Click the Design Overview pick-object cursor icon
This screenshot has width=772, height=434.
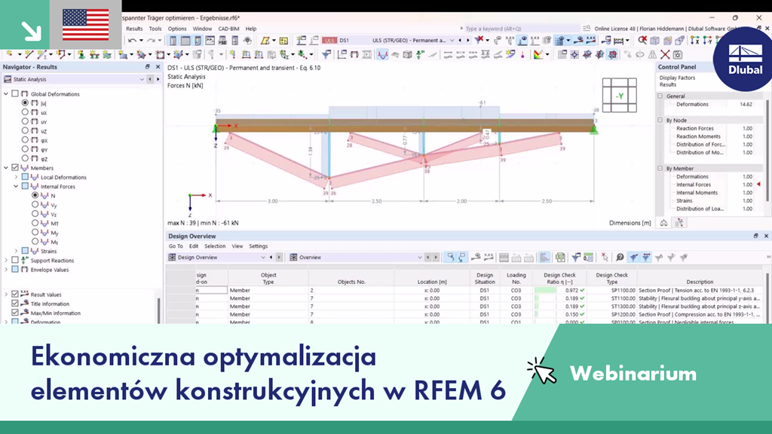pyautogui.click(x=605, y=258)
